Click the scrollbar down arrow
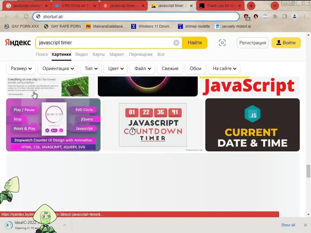The width and height of the screenshot is (311, 233). click(x=308, y=214)
